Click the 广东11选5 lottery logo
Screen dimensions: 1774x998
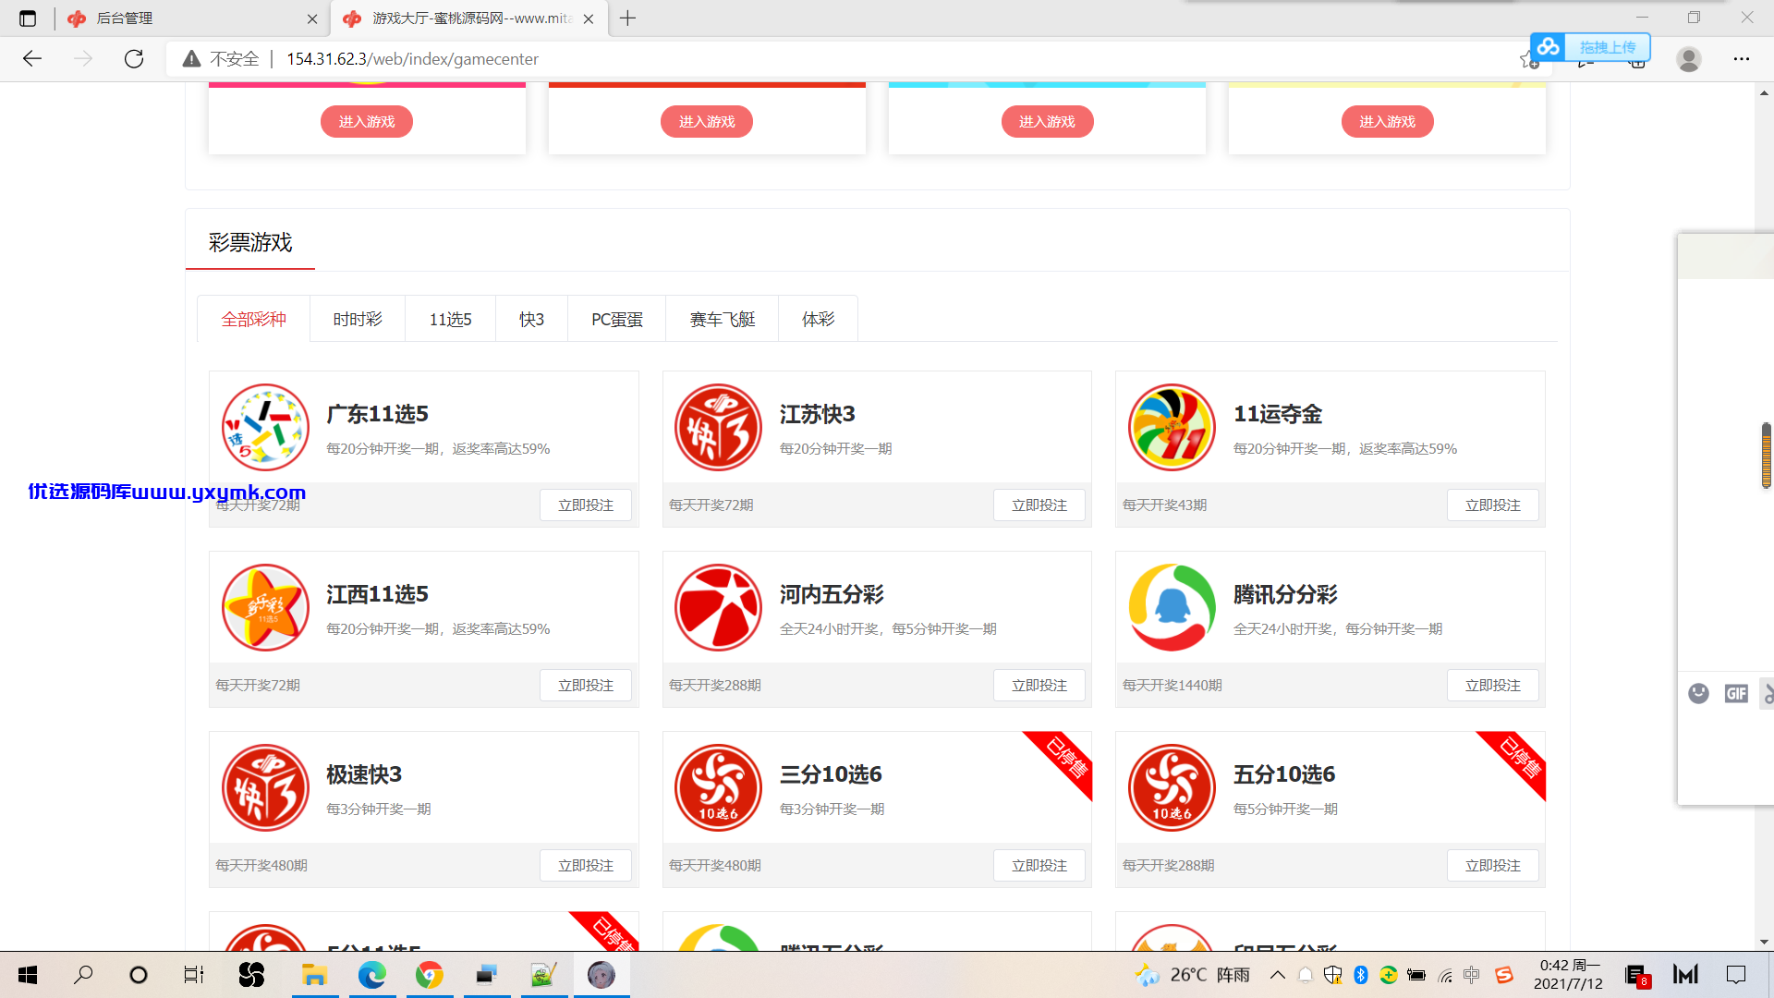pyautogui.click(x=265, y=428)
